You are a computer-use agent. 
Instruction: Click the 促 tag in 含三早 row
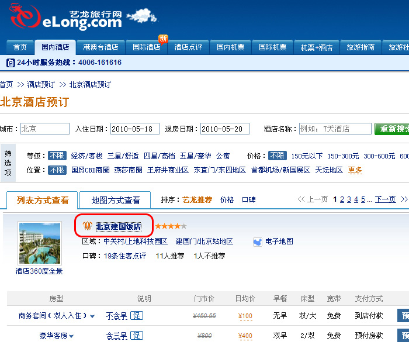click(x=137, y=335)
